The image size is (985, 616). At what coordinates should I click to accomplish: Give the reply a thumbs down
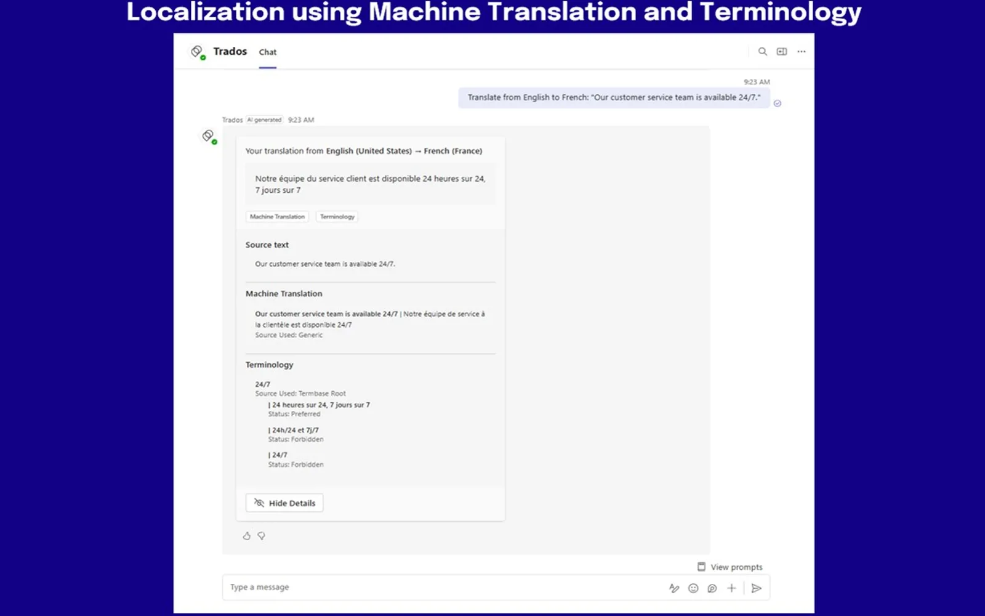pyautogui.click(x=262, y=536)
